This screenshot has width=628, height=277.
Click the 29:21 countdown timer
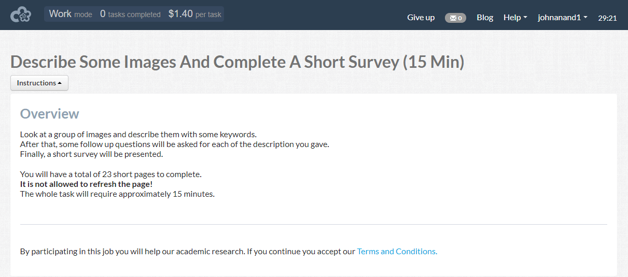(x=607, y=18)
